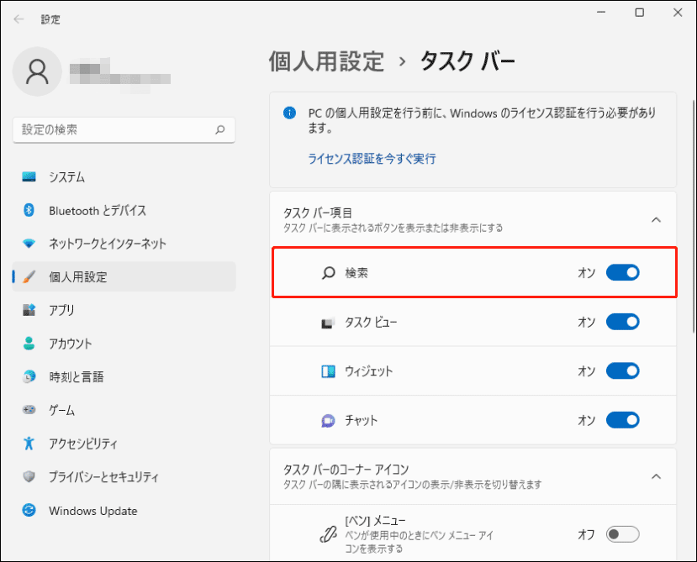Click the back arrow in title bar
The height and width of the screenshot is (562, 697).
[x=18, y=18]
